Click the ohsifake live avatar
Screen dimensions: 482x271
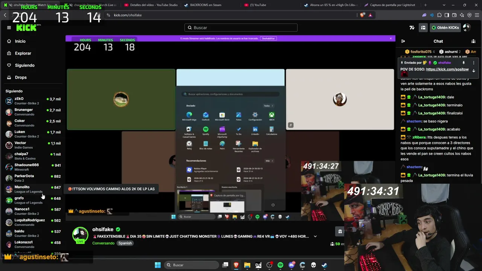tap(80, 235)
